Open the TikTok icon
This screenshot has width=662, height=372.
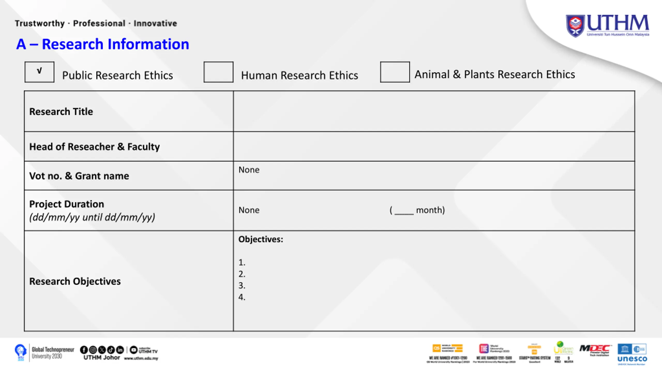pyautogui.click(x=111, y=350)
